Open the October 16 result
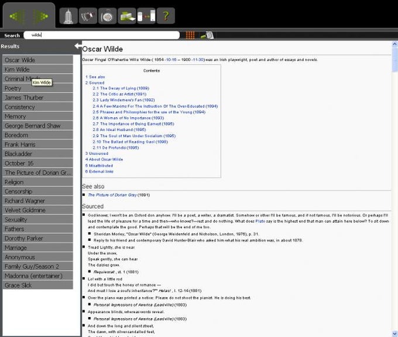 coord(37,163)
